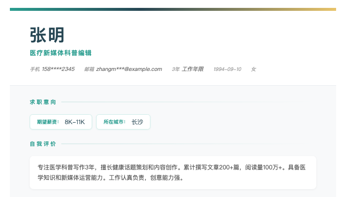The height and width of the screenshot is (197, 346).
Task: Click the 自我评价 section heading
Action: 43,144
